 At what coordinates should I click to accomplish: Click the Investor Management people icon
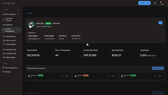pos(4,30)
